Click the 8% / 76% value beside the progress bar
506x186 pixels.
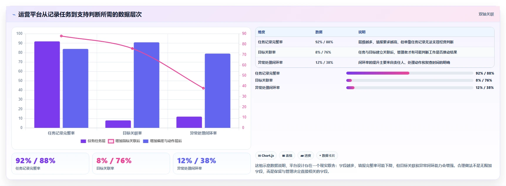pos(484,80)
